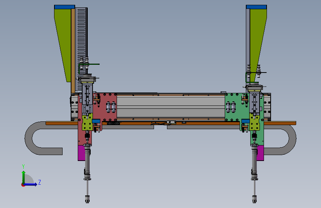Click the Z axis label on the triad
Viewport: 321px width, 208px height.
tap(40, 182)
